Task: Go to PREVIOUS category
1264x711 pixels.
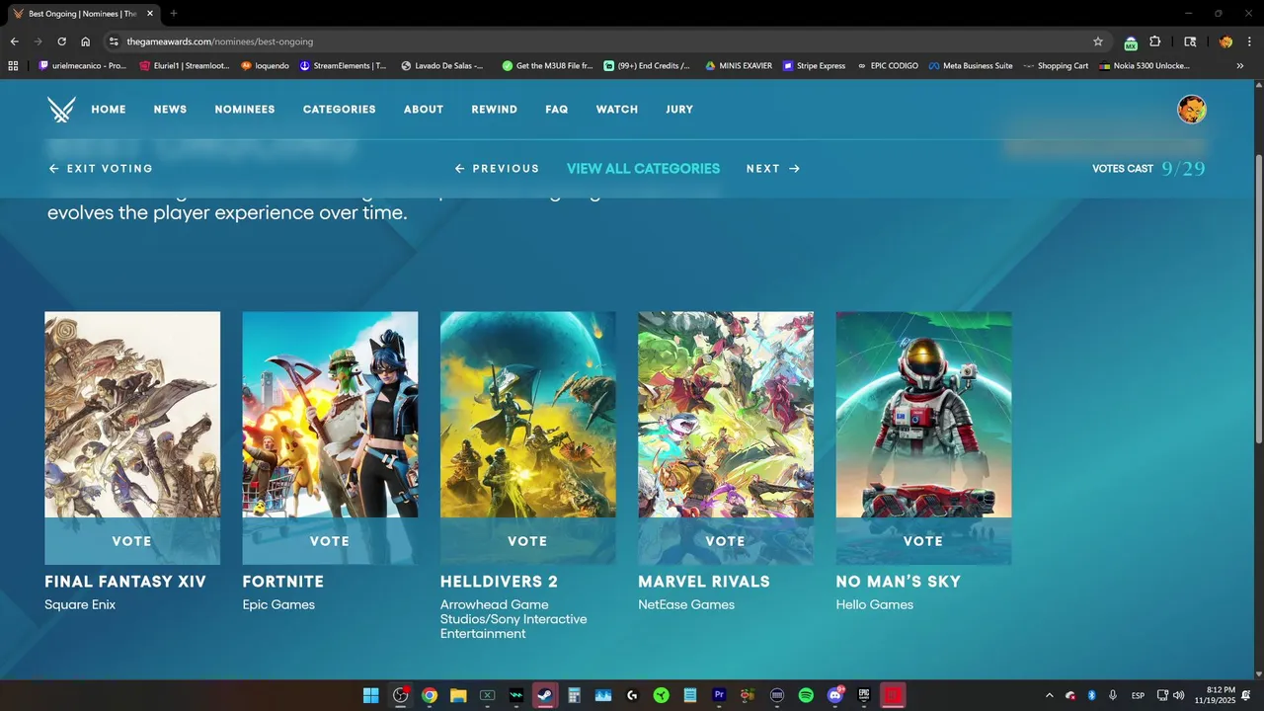Action: coord(497,169)
